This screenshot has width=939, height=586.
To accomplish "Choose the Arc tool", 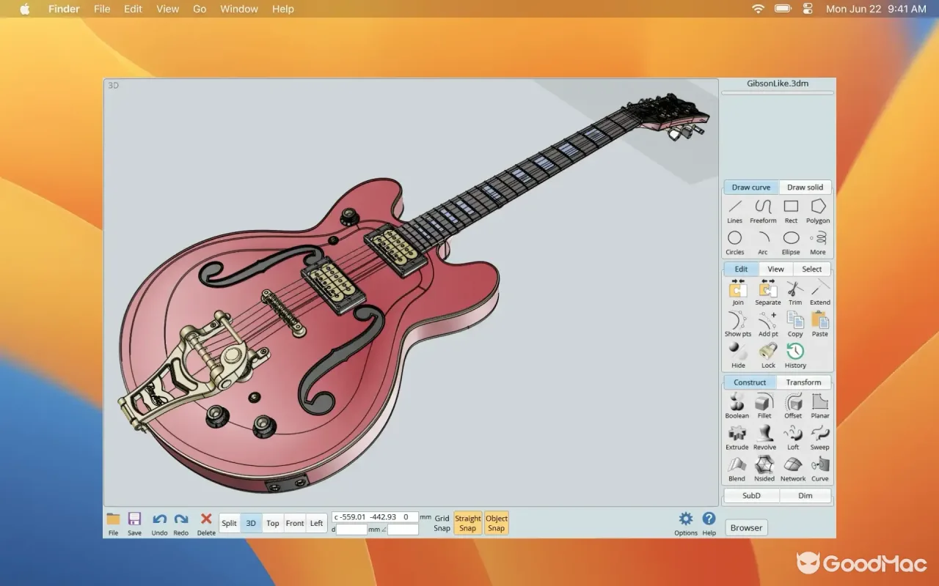I will 763,242.
